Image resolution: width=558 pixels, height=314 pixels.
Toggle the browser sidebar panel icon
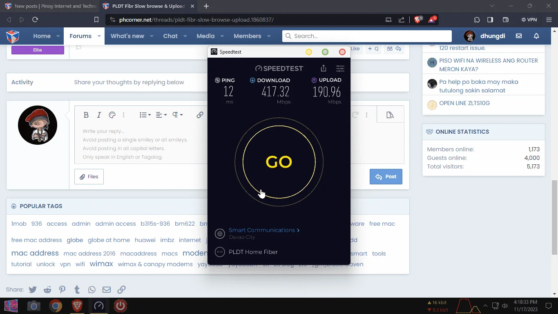coord(490,20)
